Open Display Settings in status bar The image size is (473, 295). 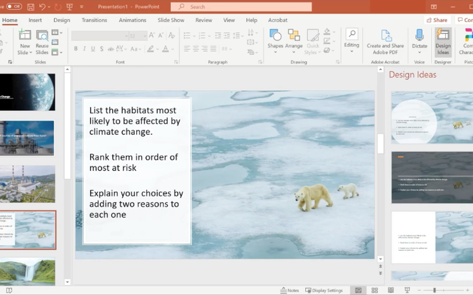(324, 291)
